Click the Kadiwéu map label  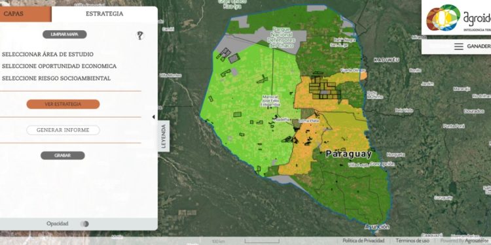(x=387, y=60)
